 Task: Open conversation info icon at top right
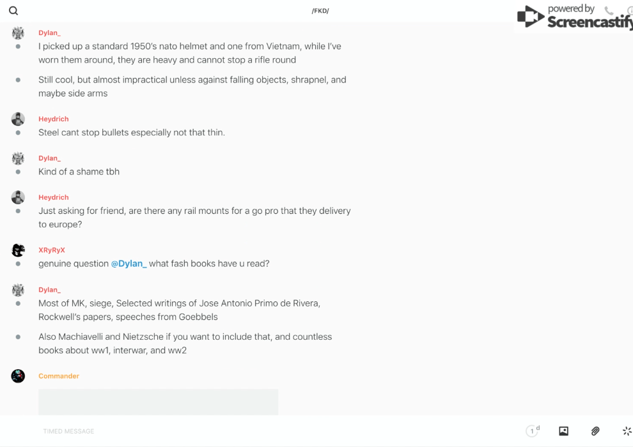630,11
